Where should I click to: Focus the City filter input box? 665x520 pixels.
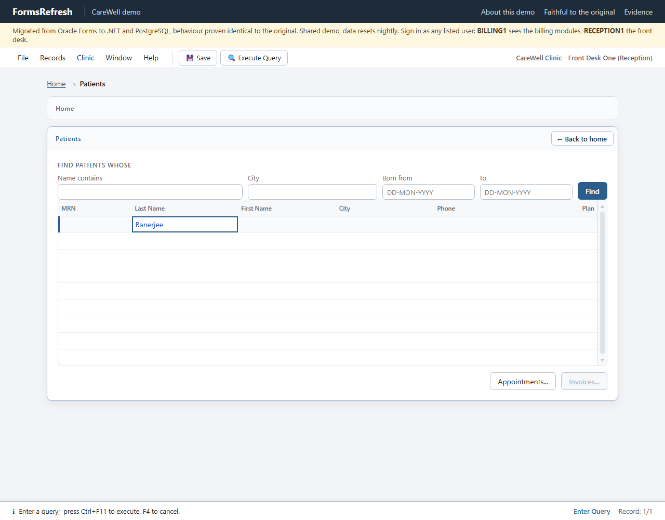pos(312,192)
